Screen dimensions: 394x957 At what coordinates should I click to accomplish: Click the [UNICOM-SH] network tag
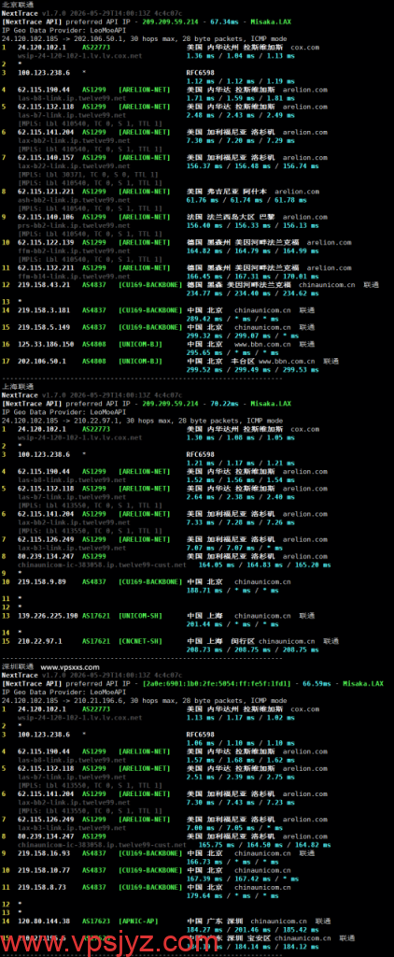[140, 616]
